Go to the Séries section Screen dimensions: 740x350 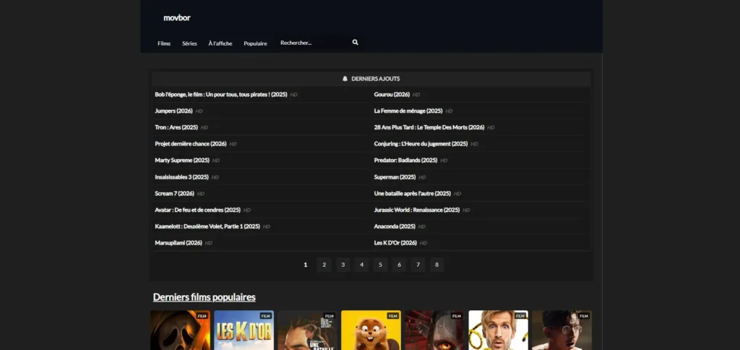(x=189, y=43)
